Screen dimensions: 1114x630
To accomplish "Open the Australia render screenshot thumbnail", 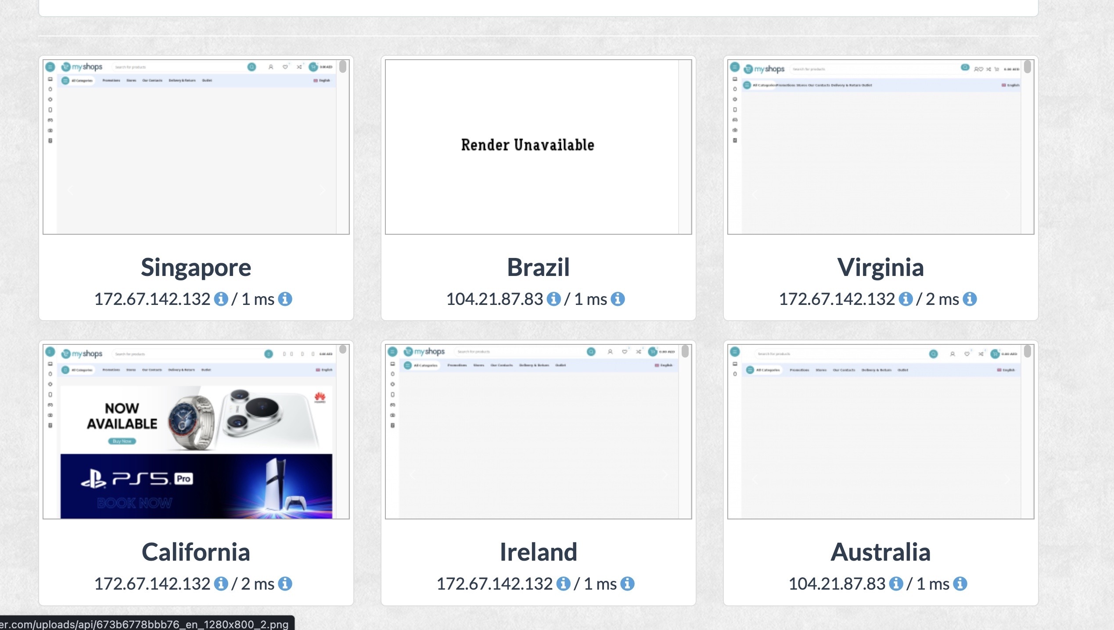I will click(x=880, y=432).
